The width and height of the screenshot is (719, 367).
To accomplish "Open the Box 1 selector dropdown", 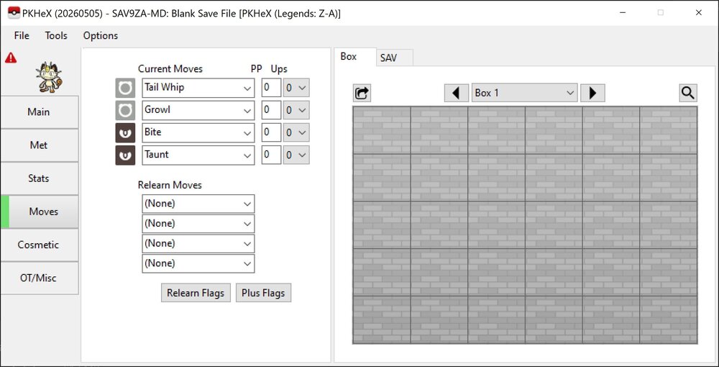I will (524, 93).
